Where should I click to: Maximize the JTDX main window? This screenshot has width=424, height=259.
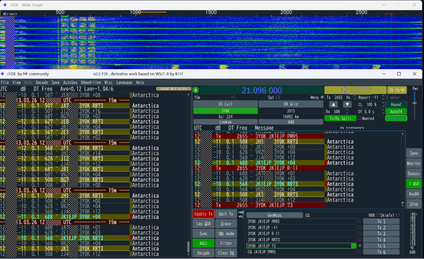(x=399, y=74)
